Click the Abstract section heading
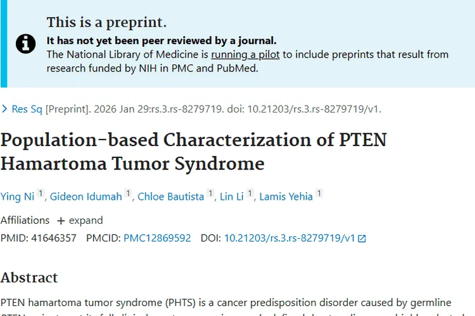The image size is (475, 316). (29, 277)
